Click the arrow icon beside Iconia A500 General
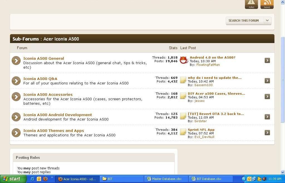285x183 pixels. click(16, 61)
